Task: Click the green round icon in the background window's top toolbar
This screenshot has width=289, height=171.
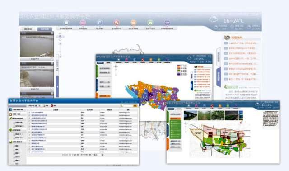Action: [150, 23]
